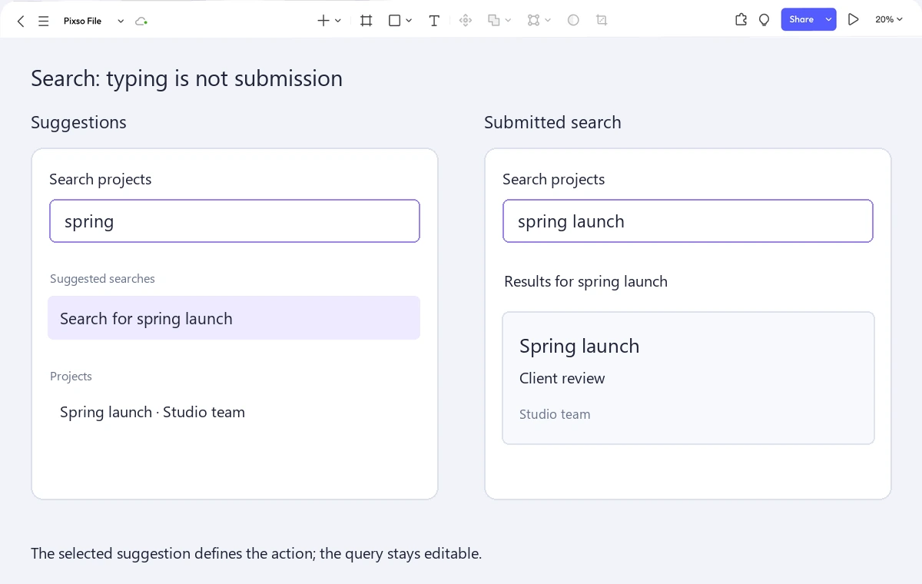Viewport: 922px width, 584px height.
Task: Select the plus insert tool
Action: click(x=323, y=21)
